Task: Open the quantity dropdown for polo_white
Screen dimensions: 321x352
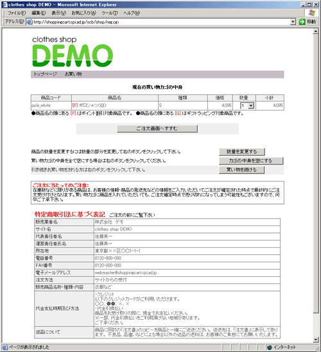Action: [251, 105]
